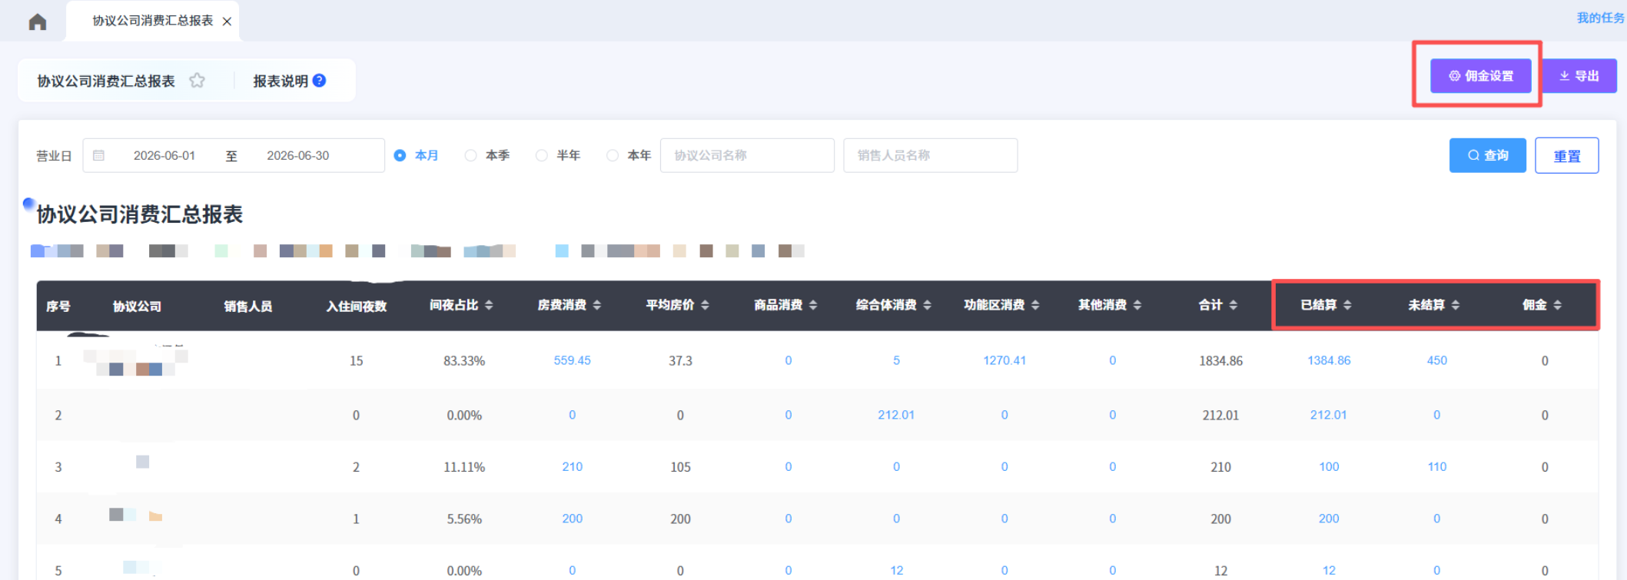Open 已结算 value 100 in row 3

pyautogui.click(x=1329, y=466)
